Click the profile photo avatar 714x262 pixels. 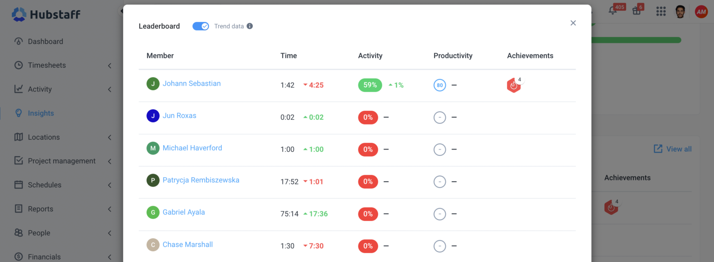point(680,12)
